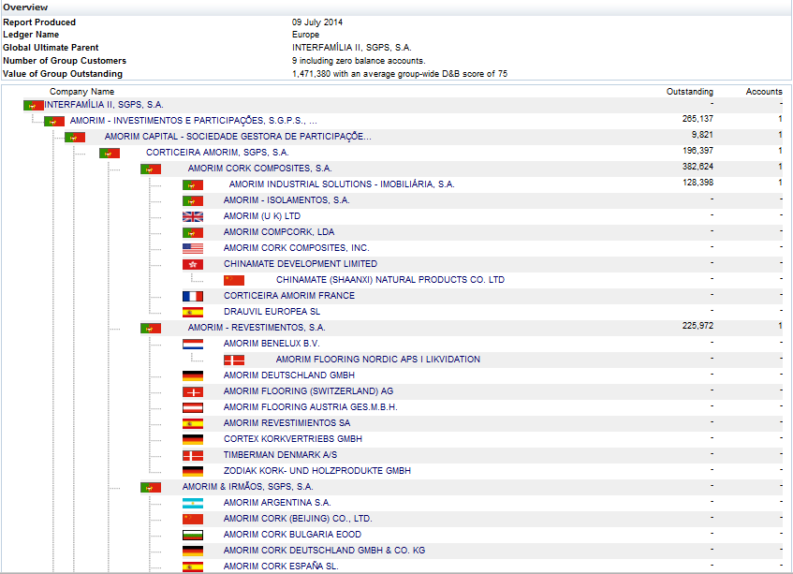Select CHINAMATE (SHAANXI) NATURAL PRODUCTS CO. LTD
793x574 pixels.
tap(390, 280)
